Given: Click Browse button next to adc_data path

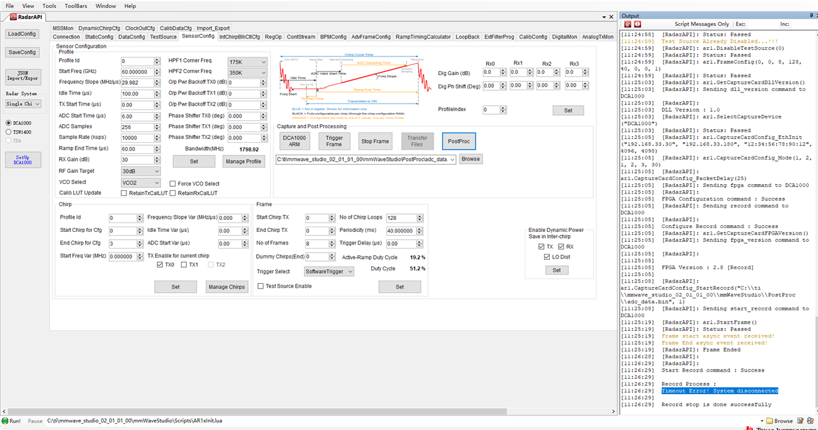Looking at the screenshot, I should [470, 159].
